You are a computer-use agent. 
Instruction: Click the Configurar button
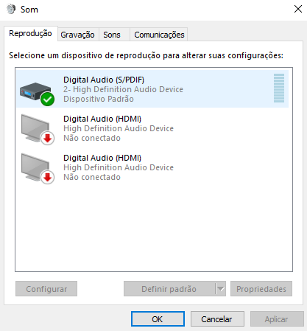click(x=46, y=289)
